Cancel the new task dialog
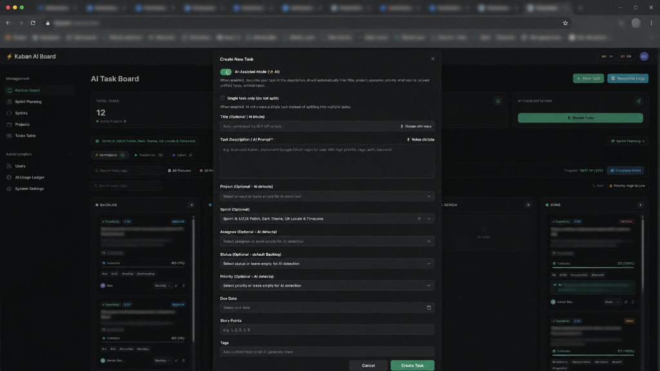 point(368,366)
